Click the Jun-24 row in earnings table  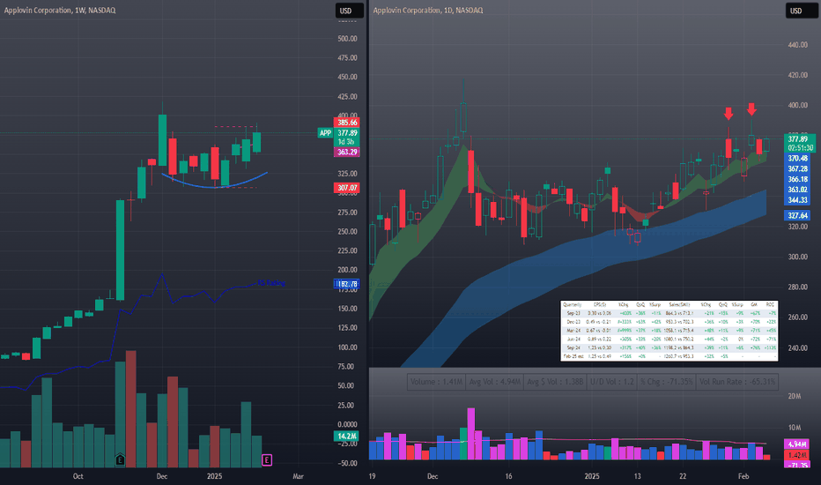click(669, 339)
